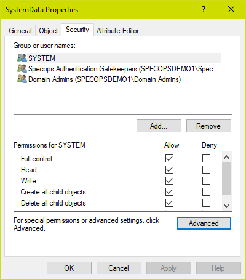Click the permissions scrollbar thumb

tap(226, 178)
